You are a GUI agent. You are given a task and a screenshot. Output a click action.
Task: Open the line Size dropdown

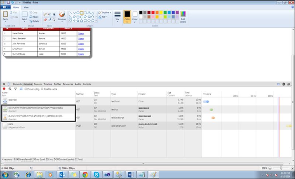117,17
